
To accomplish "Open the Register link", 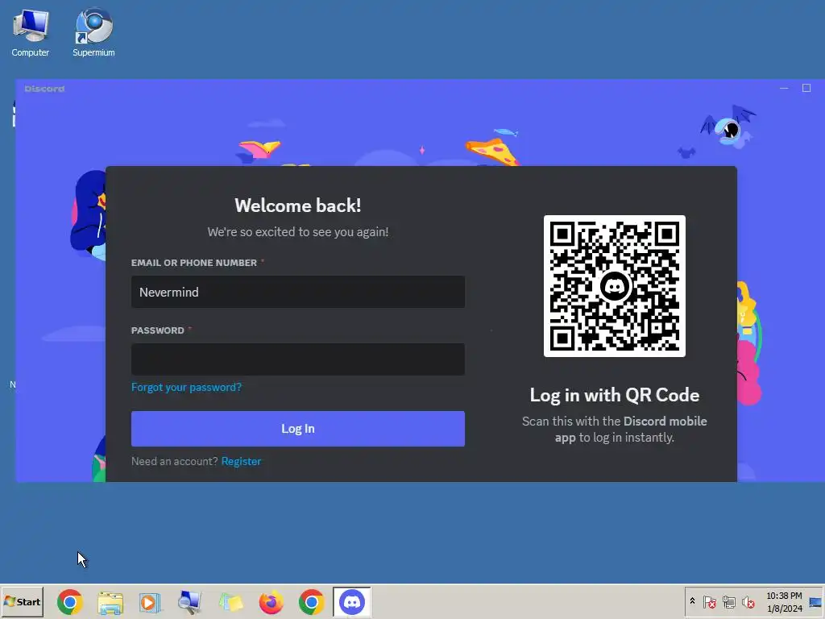I will [241, 462].
